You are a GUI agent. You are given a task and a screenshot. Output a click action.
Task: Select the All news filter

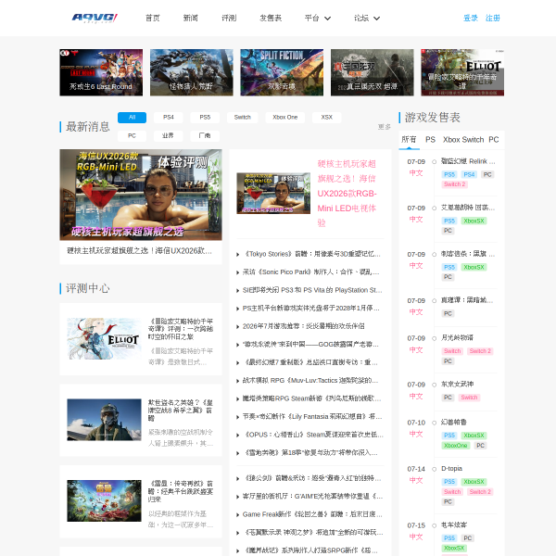(132, 118)
